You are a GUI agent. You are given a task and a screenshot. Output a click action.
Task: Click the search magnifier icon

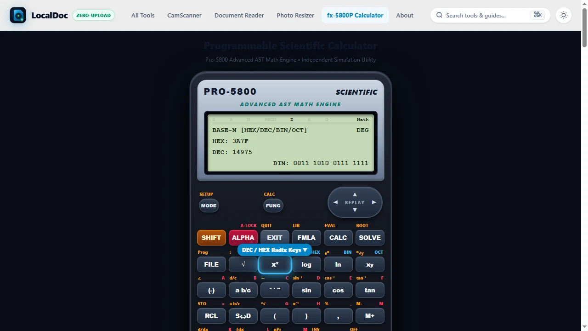pyautogui.click(x=440, y=15)
